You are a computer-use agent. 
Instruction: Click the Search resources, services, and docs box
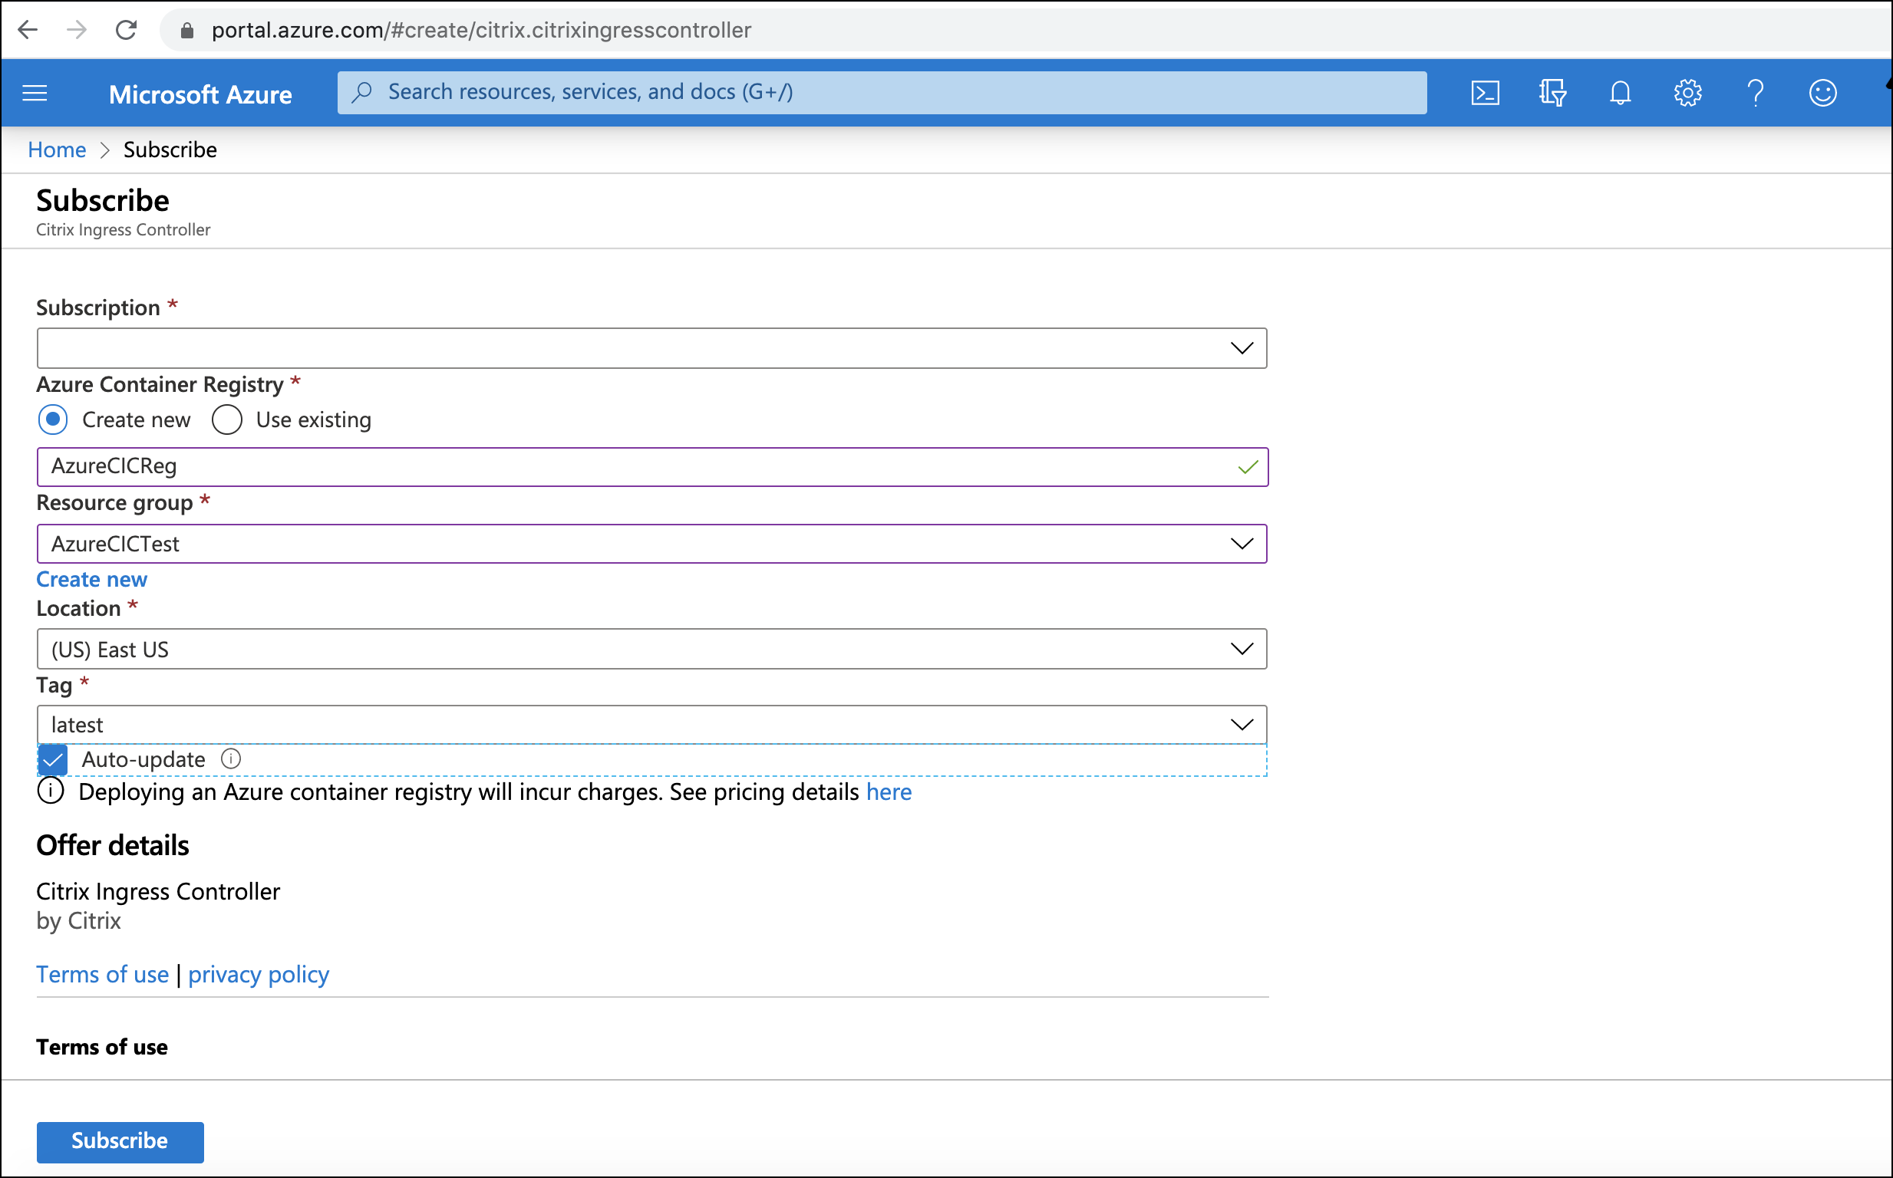pyautogui.click(x=882, y=93)
